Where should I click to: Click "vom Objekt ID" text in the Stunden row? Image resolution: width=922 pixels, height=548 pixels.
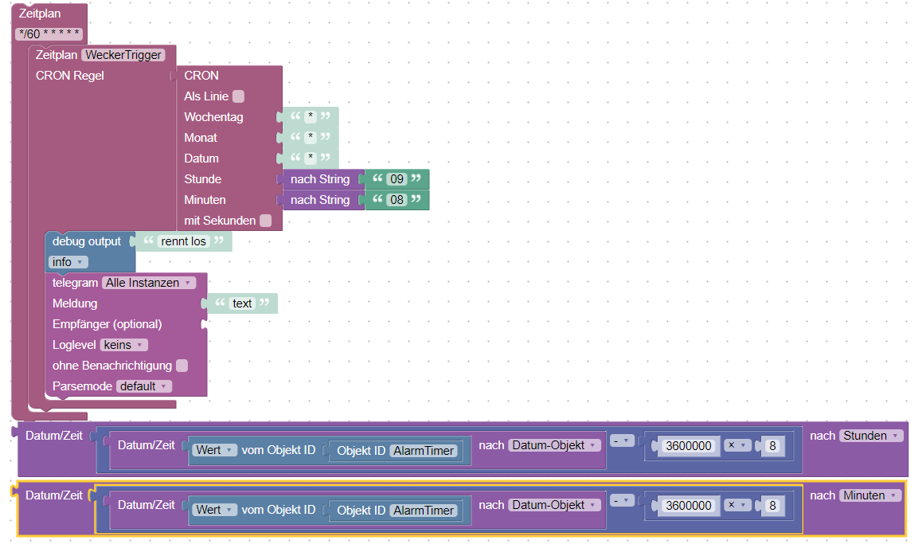tap(279, 450)
